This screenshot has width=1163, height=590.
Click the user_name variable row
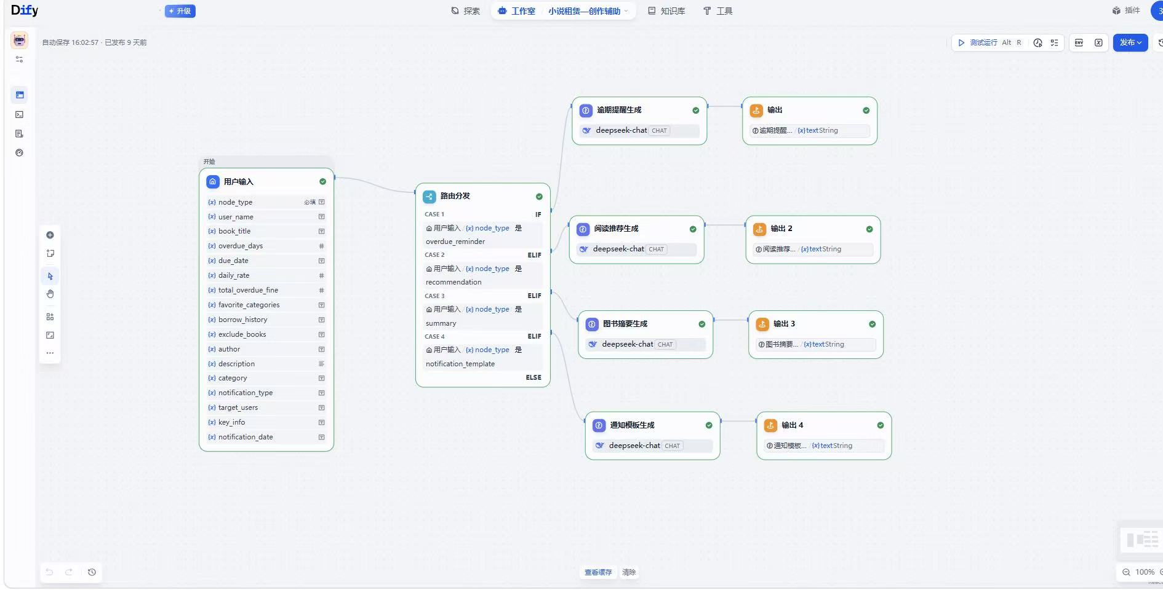(266, 217)
